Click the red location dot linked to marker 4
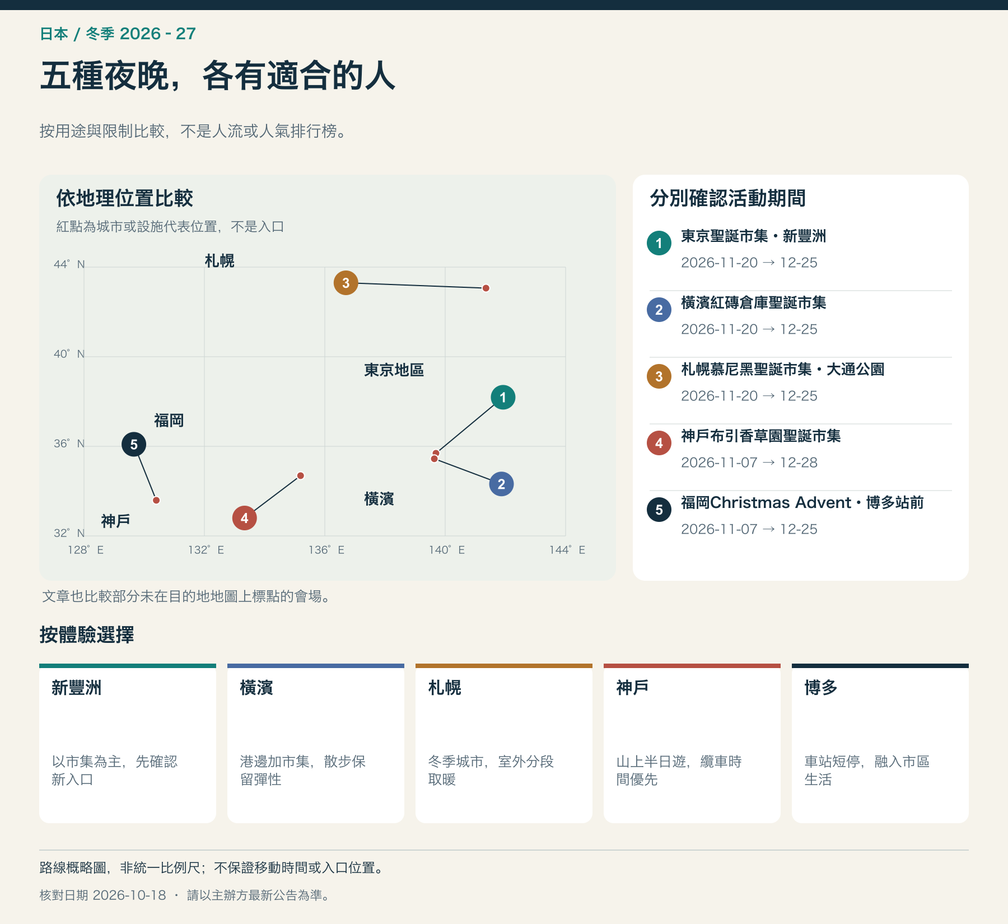This screenshot has height=924, width=1008. tap(301, 475)
